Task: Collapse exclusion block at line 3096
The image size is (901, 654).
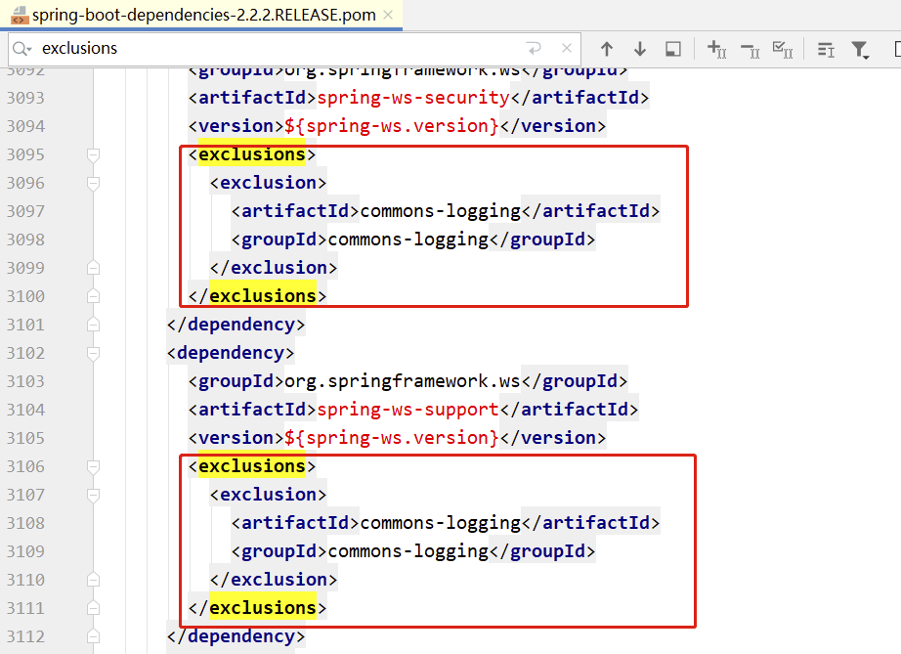Action: pos(93,184)
